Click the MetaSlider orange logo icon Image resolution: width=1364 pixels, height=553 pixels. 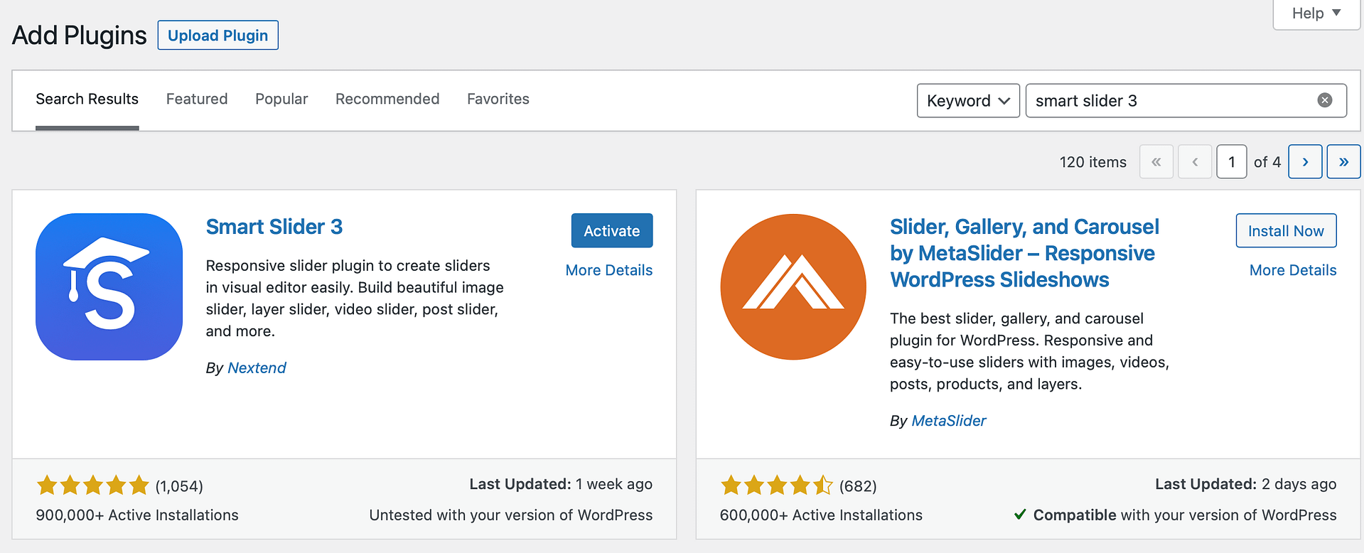793,286
